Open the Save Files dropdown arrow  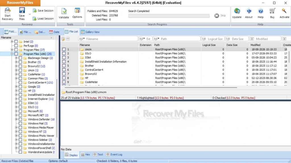(30, 14)
